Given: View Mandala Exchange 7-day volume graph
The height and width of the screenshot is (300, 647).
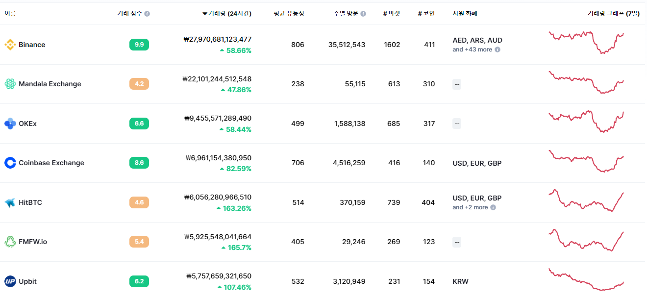Looking at the screenshot, I should [586, 82].
